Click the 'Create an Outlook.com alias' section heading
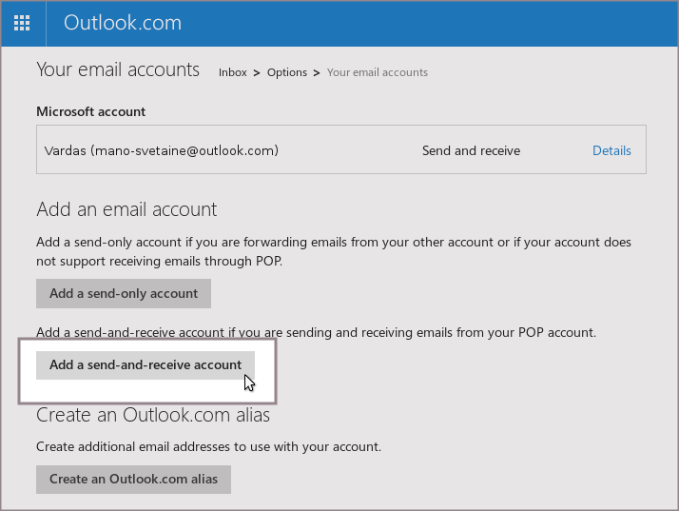 [153, 416]
